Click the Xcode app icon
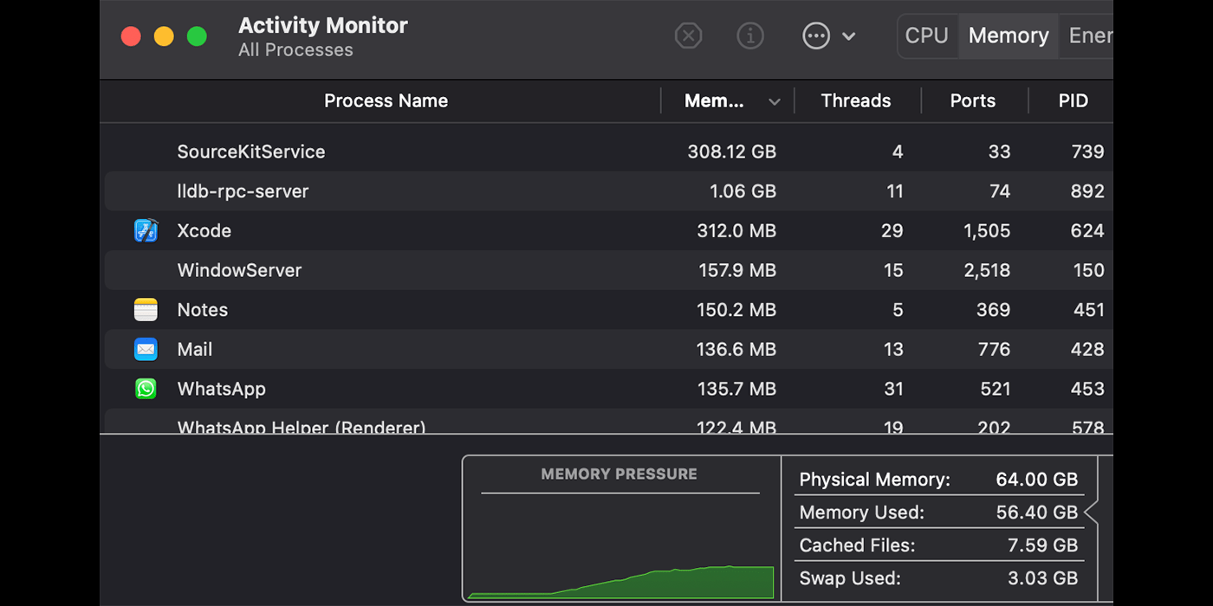This screenshot has height=606, width=1213. click(146, 230)
